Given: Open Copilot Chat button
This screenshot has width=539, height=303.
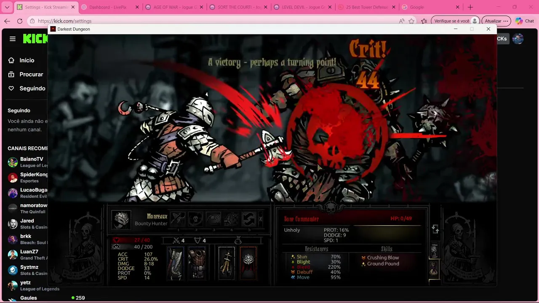Looking at the screenshot, I should [x=525, y=21].
